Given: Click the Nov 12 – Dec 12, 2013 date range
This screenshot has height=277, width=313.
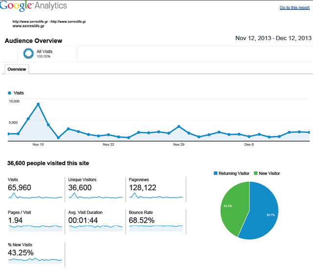Looking at the screenshot, I should (273, 38).
